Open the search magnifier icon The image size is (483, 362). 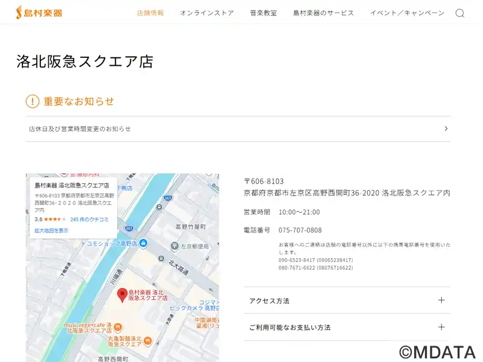click(x=460, y=13)
